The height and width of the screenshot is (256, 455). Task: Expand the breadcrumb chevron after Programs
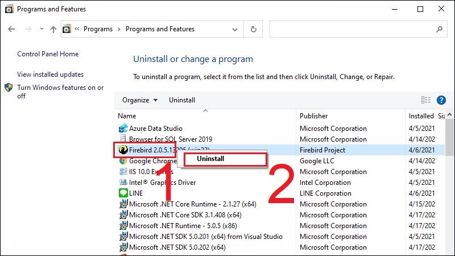point(119,29)
